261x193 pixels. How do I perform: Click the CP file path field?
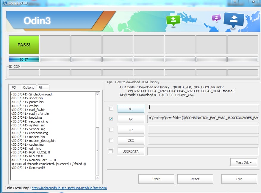pyautogui.click(x=203, y=130)
